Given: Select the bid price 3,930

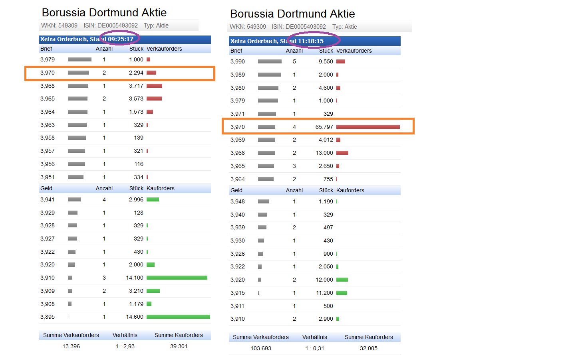Looking at the screenshot, I should [x=238, y=241].
